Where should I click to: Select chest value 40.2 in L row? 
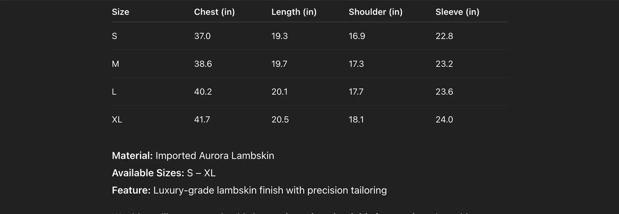[203, 92]
